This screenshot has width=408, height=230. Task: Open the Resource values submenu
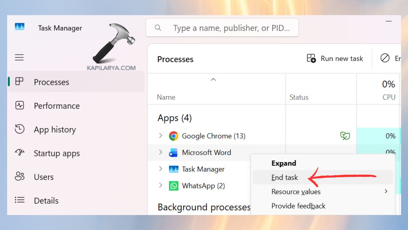tap(295, 191)
